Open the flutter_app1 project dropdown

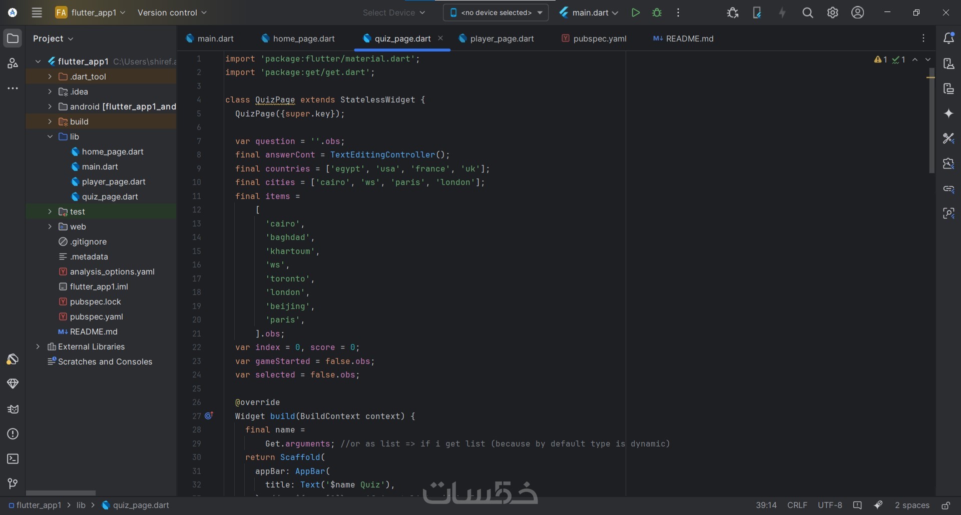90,12
